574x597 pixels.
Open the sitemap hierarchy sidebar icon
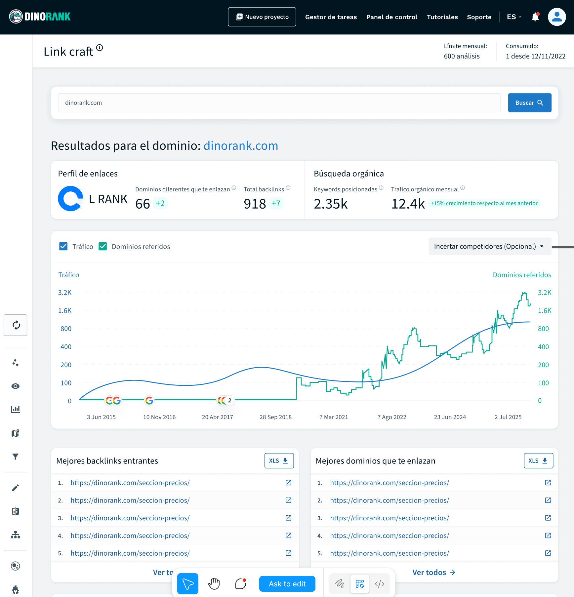16,535
